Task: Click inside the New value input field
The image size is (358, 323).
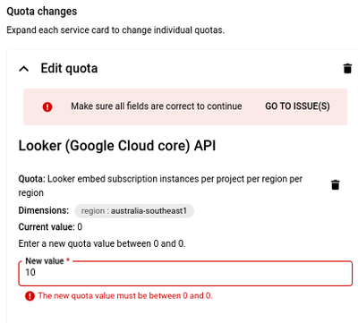Action: pos(185,273)
